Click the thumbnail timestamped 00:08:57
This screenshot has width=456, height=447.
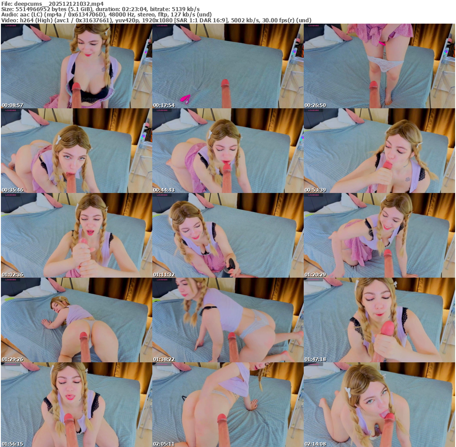coord(76,66)
